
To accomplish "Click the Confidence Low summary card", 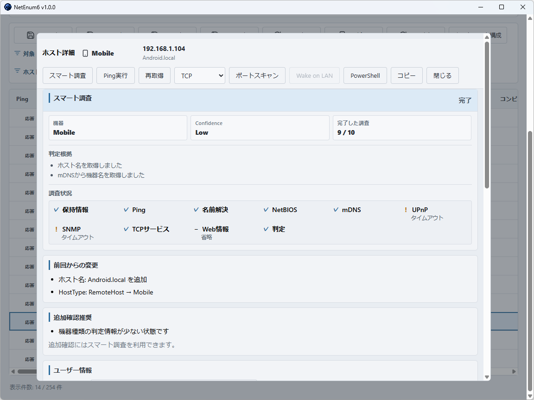I will tap(260, 128).
